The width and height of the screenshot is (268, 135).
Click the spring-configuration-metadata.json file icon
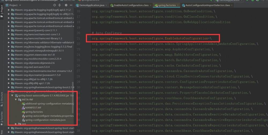point(23,120)
